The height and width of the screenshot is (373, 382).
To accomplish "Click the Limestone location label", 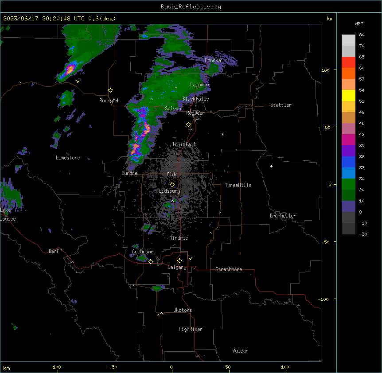I will coord(68,158).
